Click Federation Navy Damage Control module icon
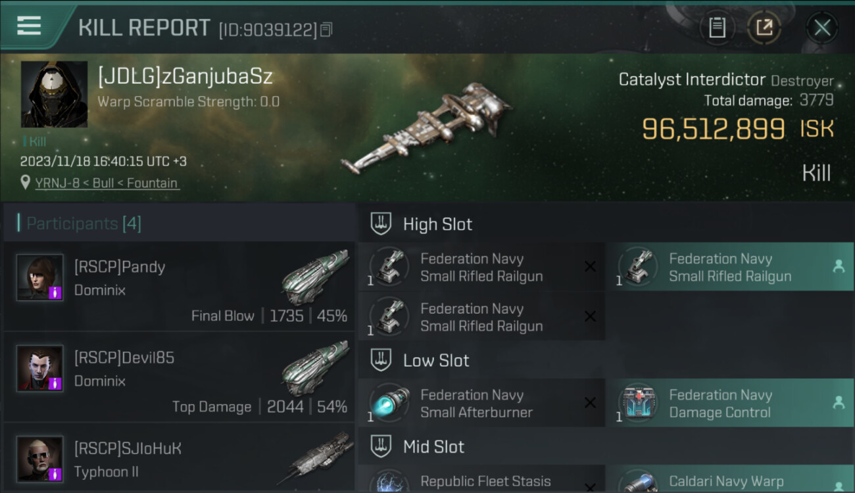Image resolution: width=855 pixels, height=493 pixels. pyautogui.click(x=638, y=403)
